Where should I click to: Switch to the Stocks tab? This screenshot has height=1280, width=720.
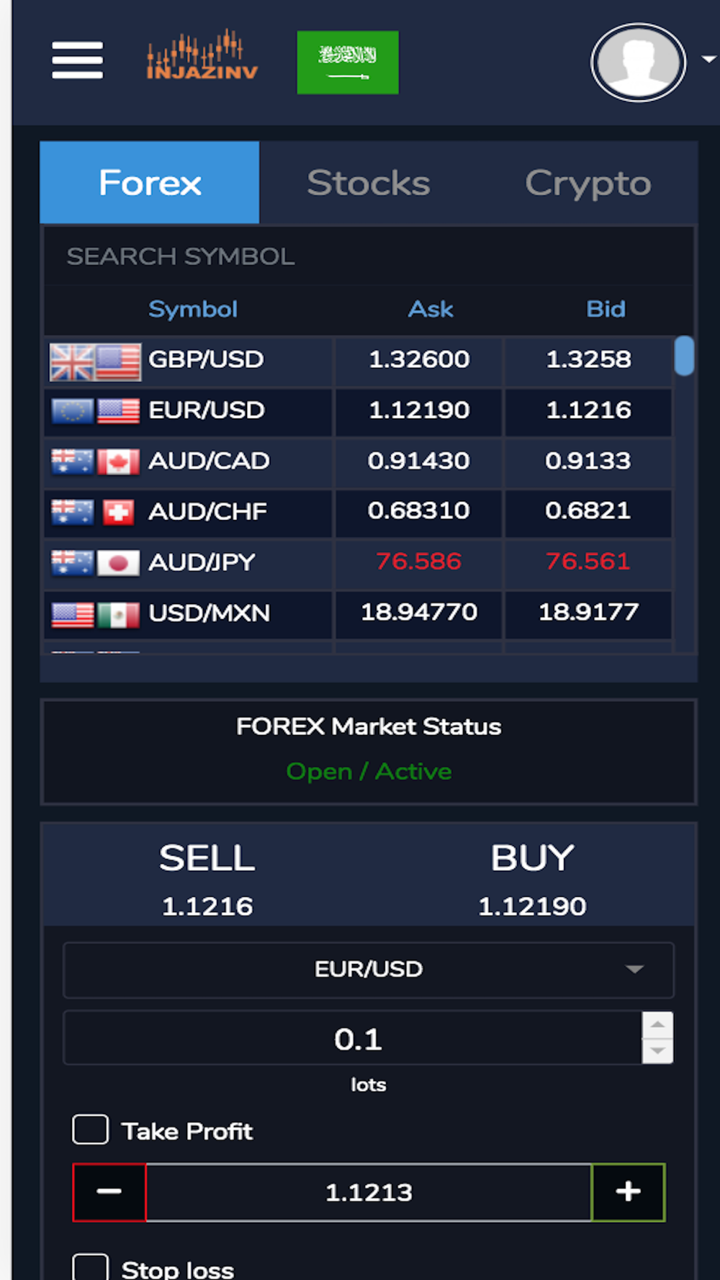coord(369,183)
